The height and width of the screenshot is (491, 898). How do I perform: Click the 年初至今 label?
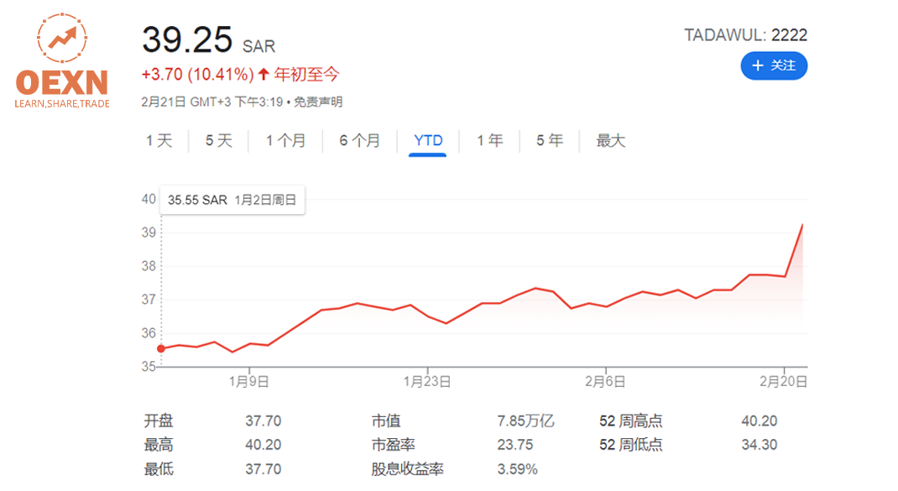pyautogui.click(x=306, y=75)
